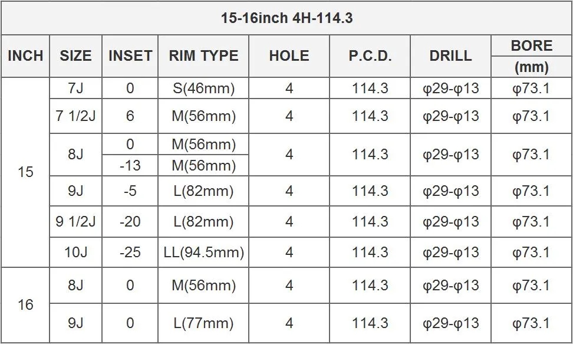Select the 9 1/2J size cell

pyautogui.click(x=75, y=222)
